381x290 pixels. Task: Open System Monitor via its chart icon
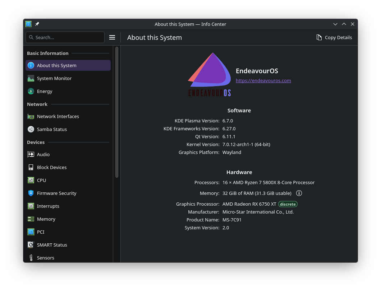click(31, 78)
